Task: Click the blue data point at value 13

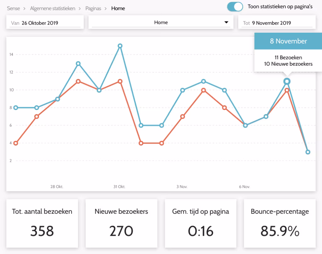Action: pyautogui.click(x=78, y=63)
